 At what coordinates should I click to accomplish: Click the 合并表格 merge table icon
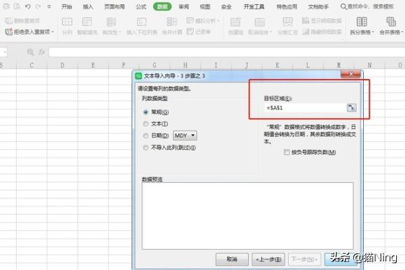point(389,22)
